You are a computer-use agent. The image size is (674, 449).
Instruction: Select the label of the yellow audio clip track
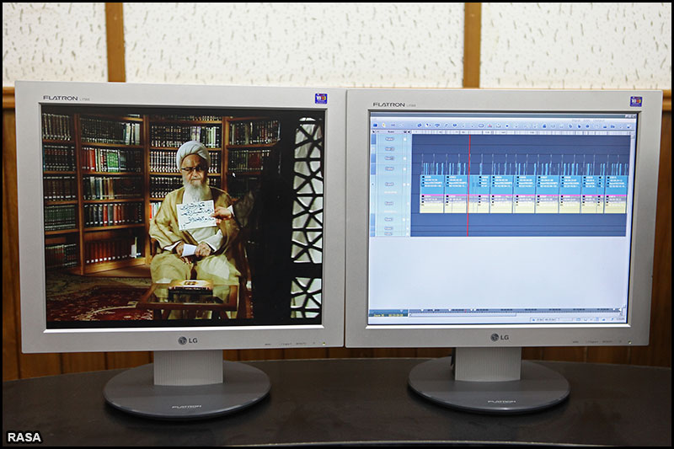coord(389,203)
